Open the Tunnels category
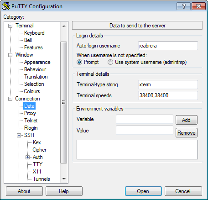The image size is (208, 200). click(x=42, y=179)
